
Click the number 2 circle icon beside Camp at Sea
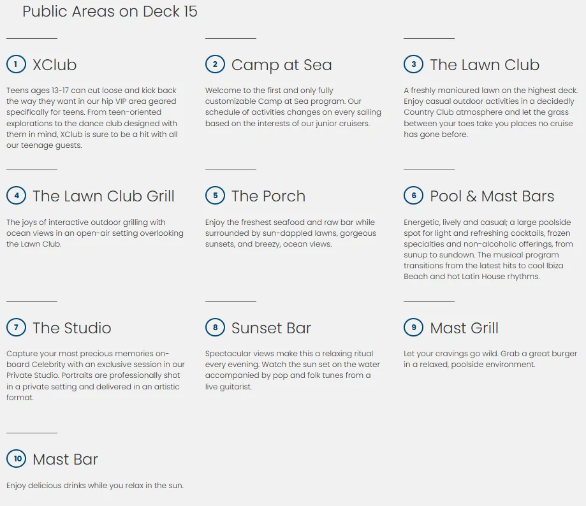point(215,64)
